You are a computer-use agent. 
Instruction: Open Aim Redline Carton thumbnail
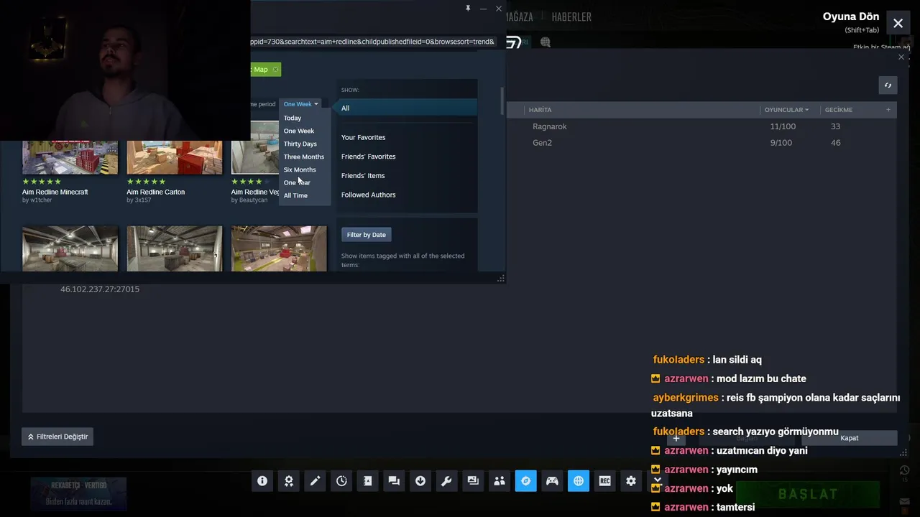point(175,157)
